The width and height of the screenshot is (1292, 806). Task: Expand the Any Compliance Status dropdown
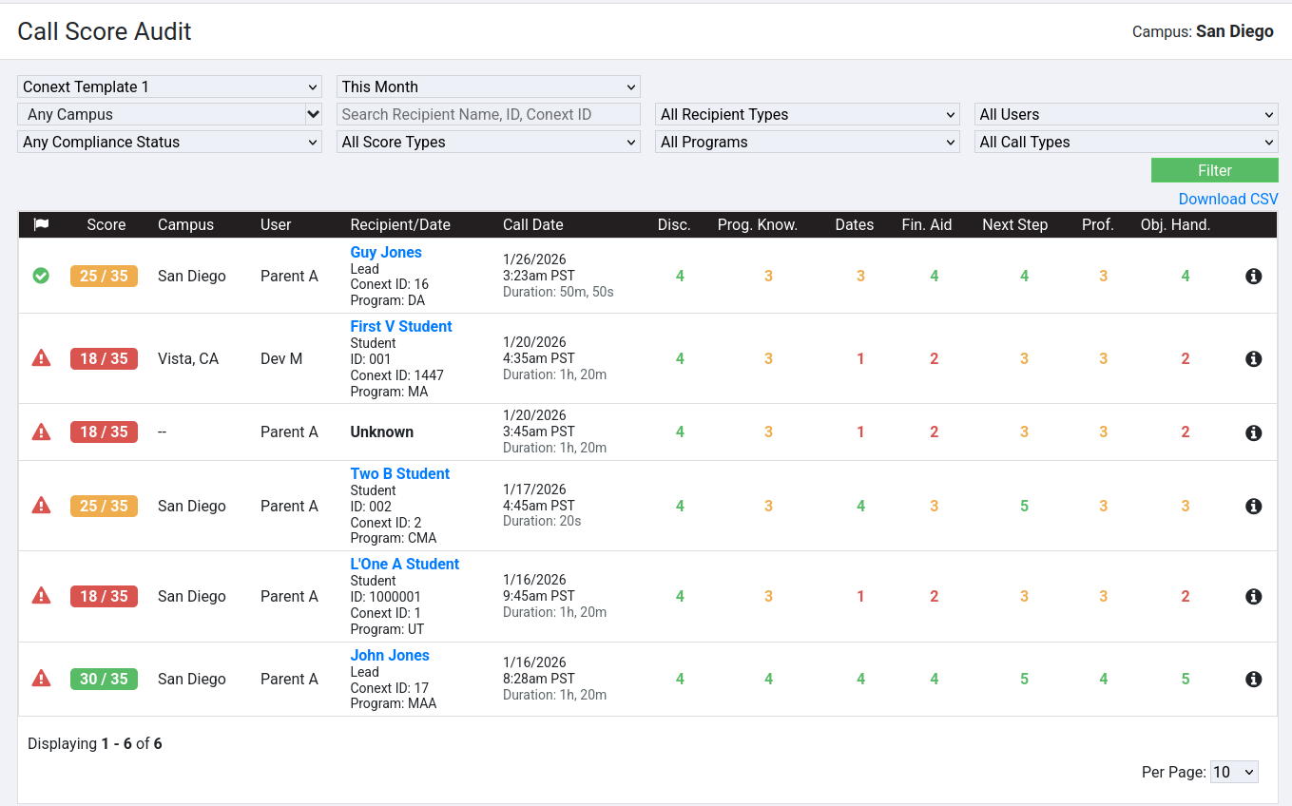(169, 142)
